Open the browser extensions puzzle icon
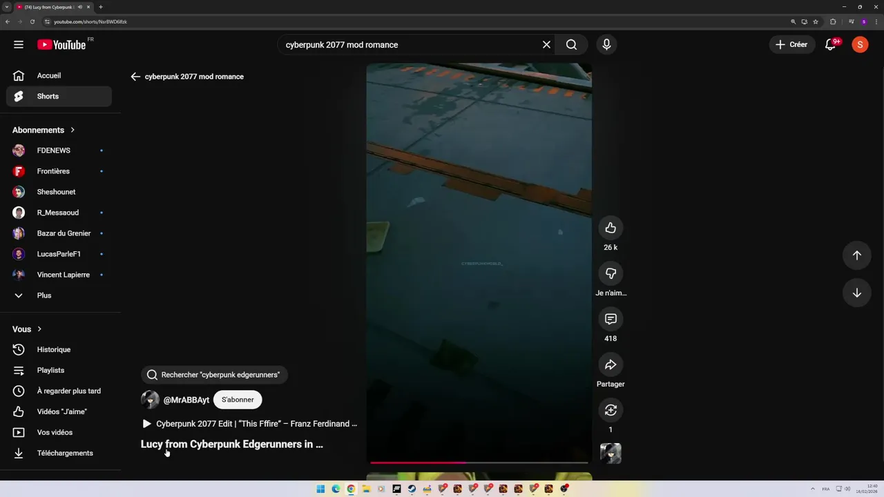 coord(833,21)
